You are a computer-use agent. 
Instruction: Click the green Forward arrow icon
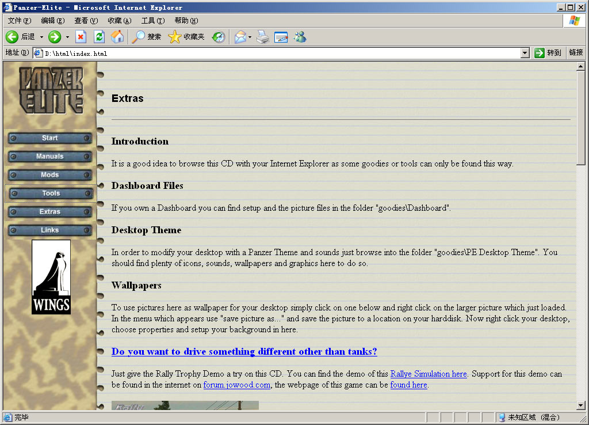click(x=55, y=37)
